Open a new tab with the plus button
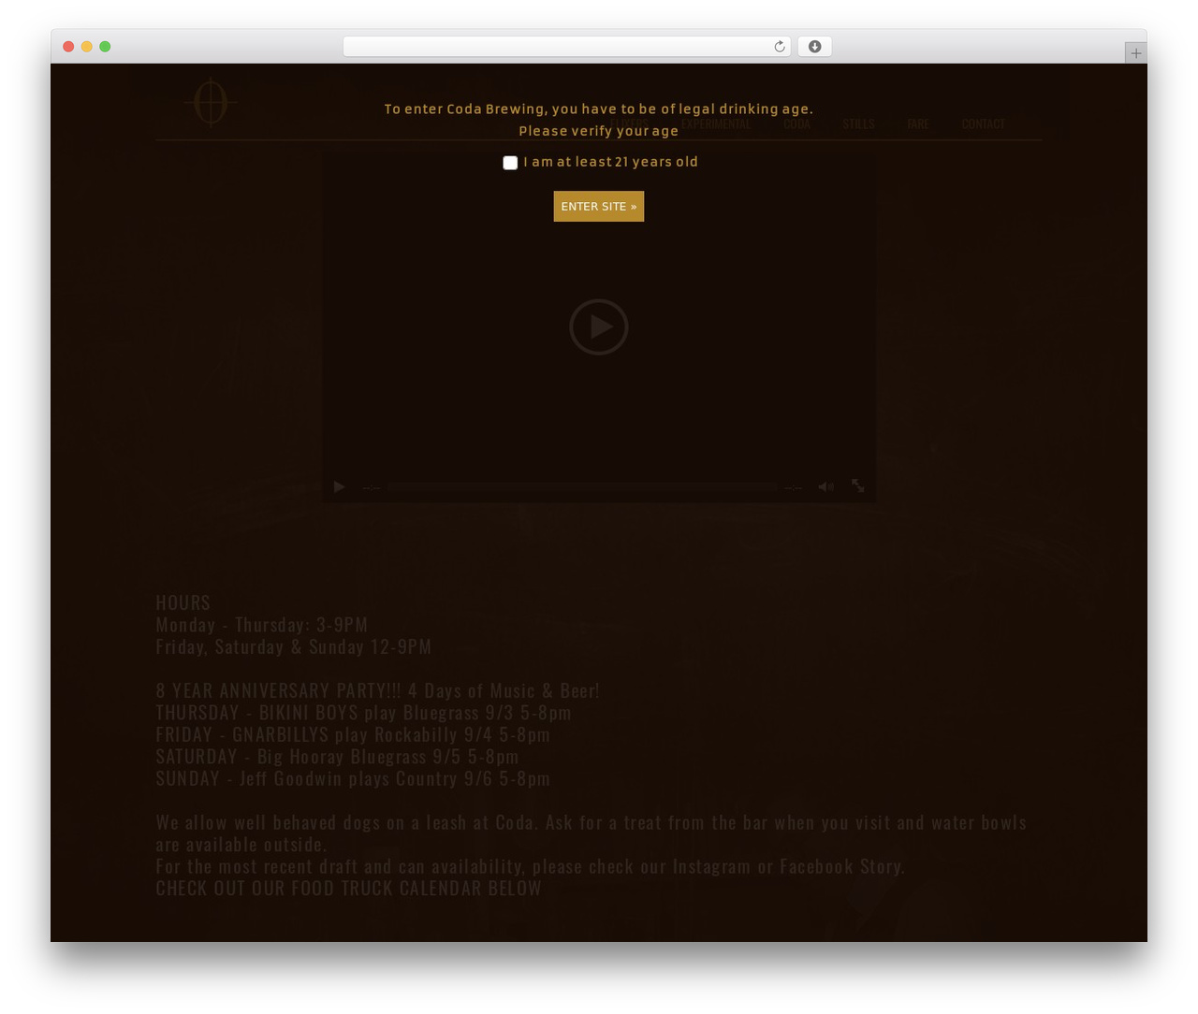Screen dimensions: 1198x1014 tap(1135, 53)
